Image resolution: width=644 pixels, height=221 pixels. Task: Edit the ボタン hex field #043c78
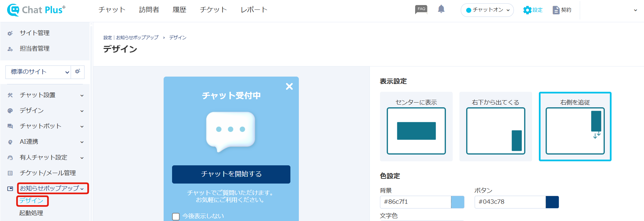510,202
